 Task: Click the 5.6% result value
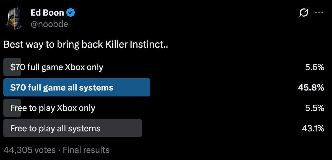[315, 67]
